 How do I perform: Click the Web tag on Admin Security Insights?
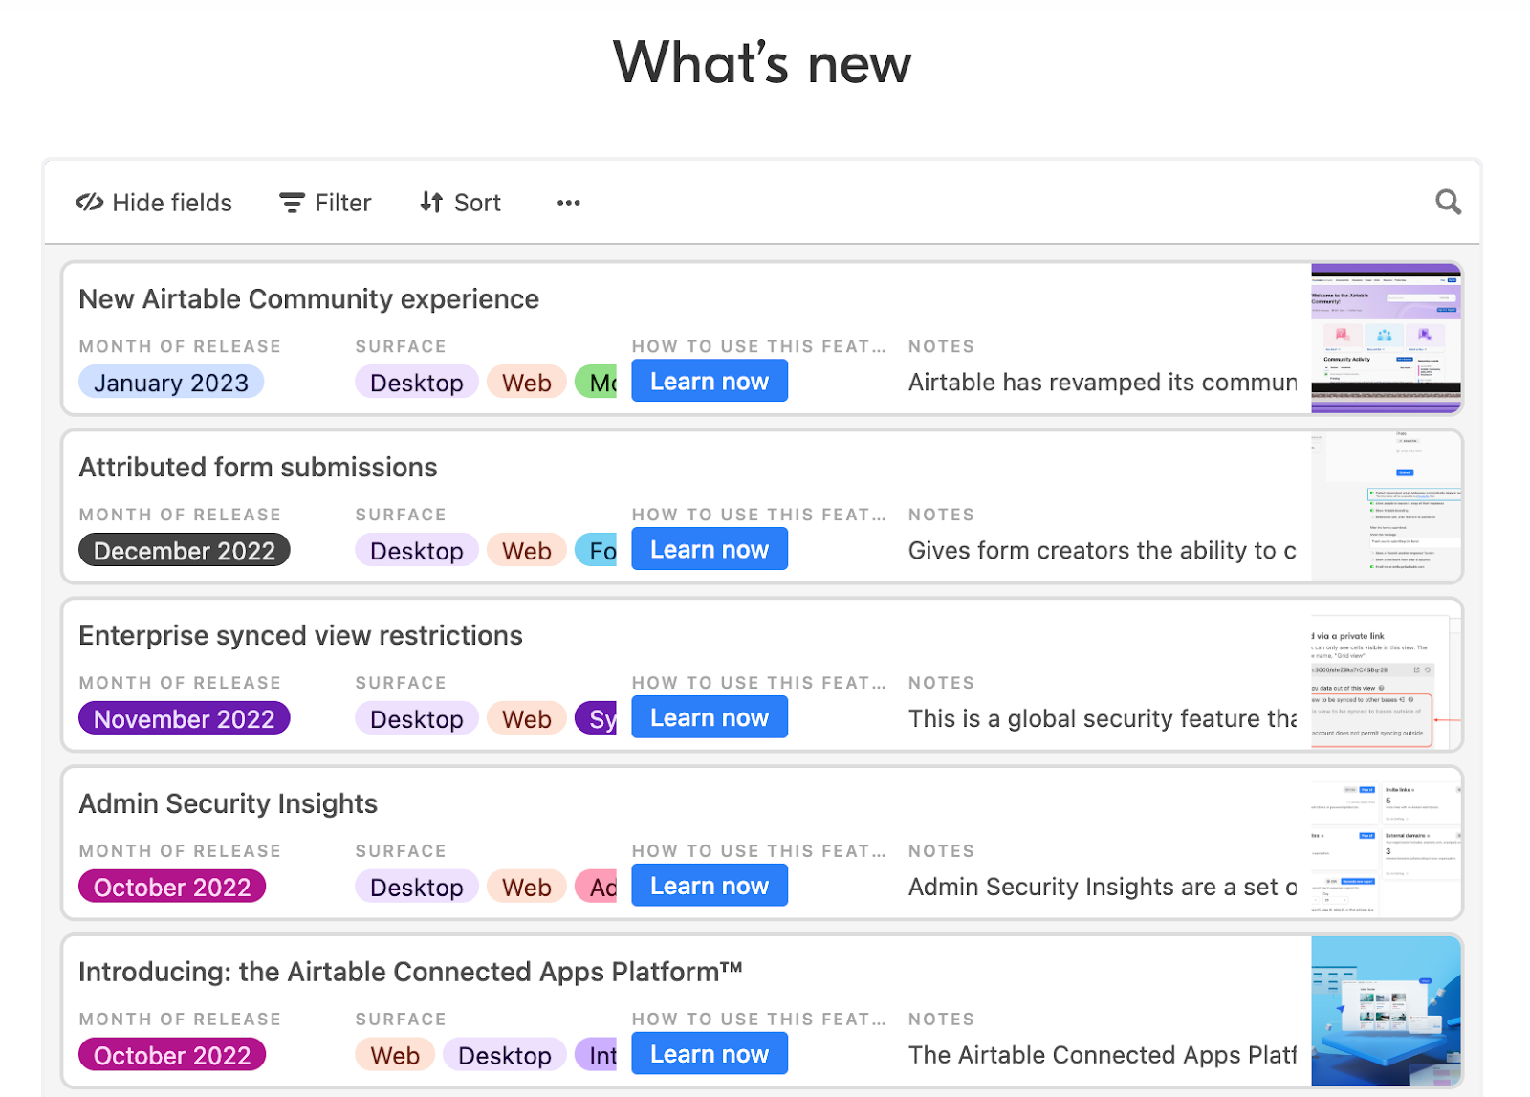point(525,887)
